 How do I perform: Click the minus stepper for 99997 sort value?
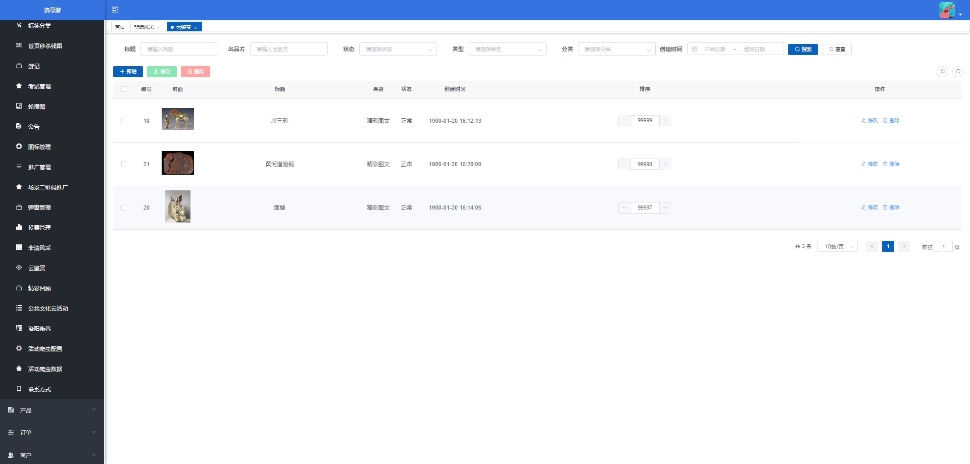(624, 208)
